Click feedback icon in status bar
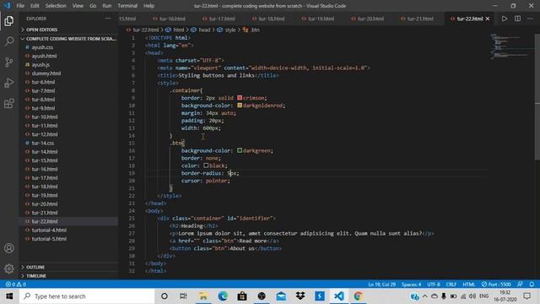The width and height of the screenshot is (540, 304). pos(520,285)
